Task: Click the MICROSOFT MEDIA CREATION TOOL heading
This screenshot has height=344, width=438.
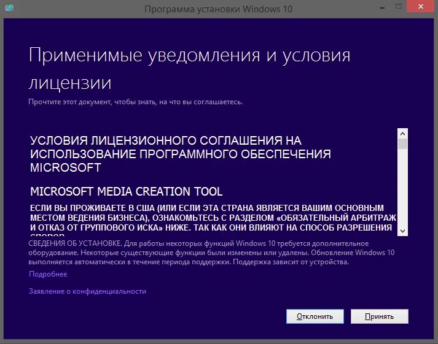Action: point(127,191)
